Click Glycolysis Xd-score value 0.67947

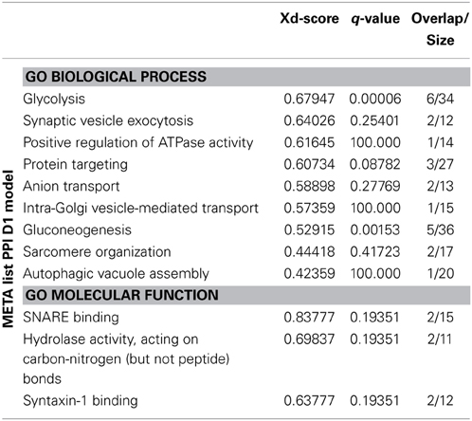tap(309, 99)
